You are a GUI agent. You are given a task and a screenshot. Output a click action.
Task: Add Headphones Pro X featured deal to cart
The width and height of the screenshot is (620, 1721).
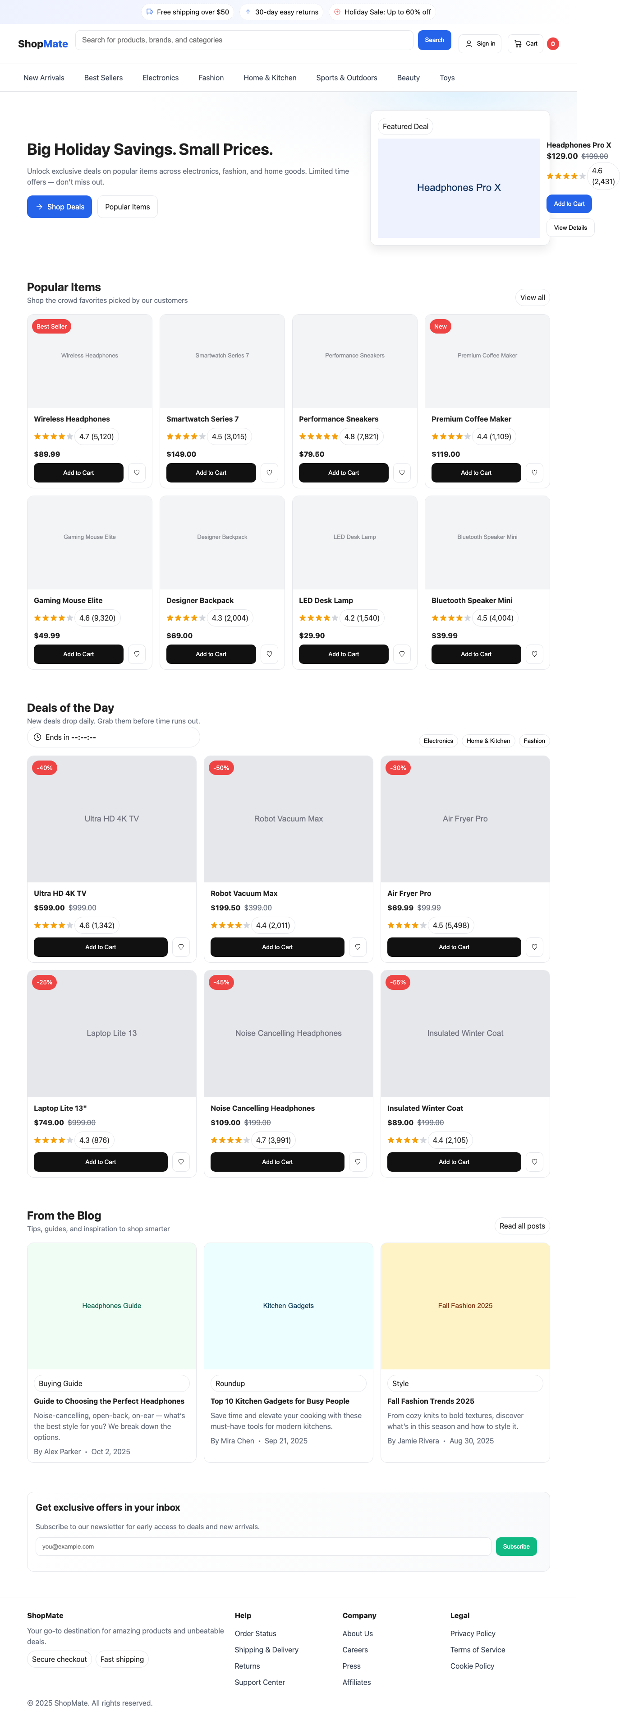click(569, 204)
